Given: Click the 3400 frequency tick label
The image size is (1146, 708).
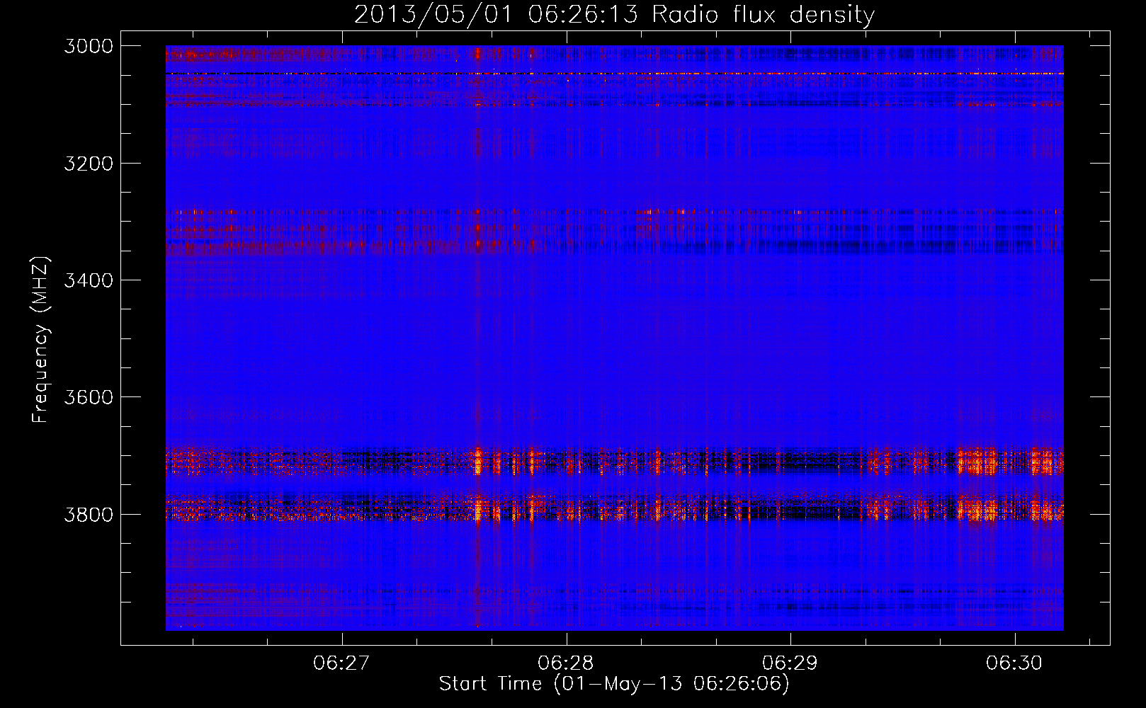Looking at the screenshot, I should click(89, 280).
